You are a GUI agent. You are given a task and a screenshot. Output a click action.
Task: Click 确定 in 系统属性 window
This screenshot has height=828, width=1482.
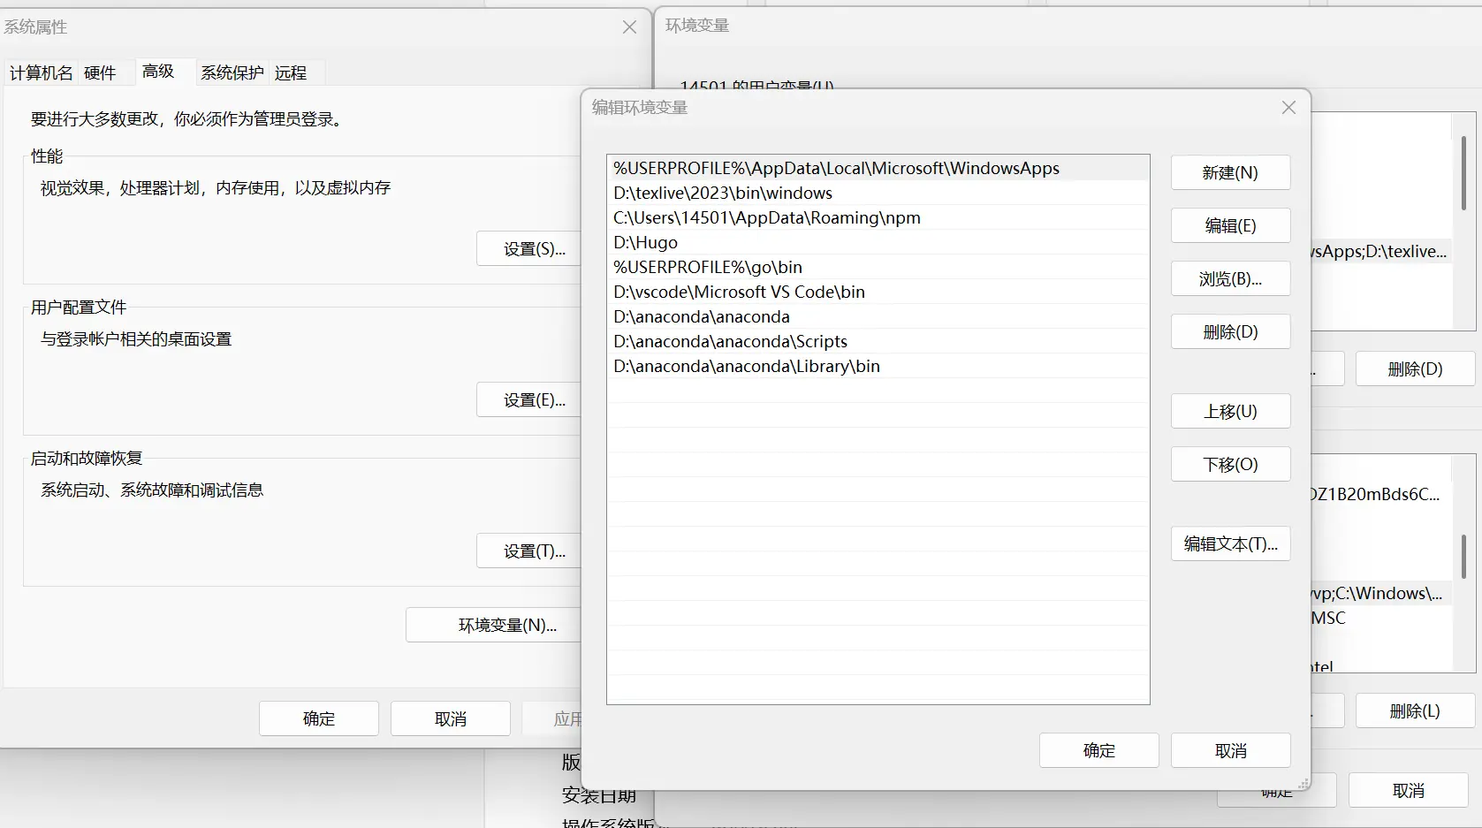pos(318,718)
